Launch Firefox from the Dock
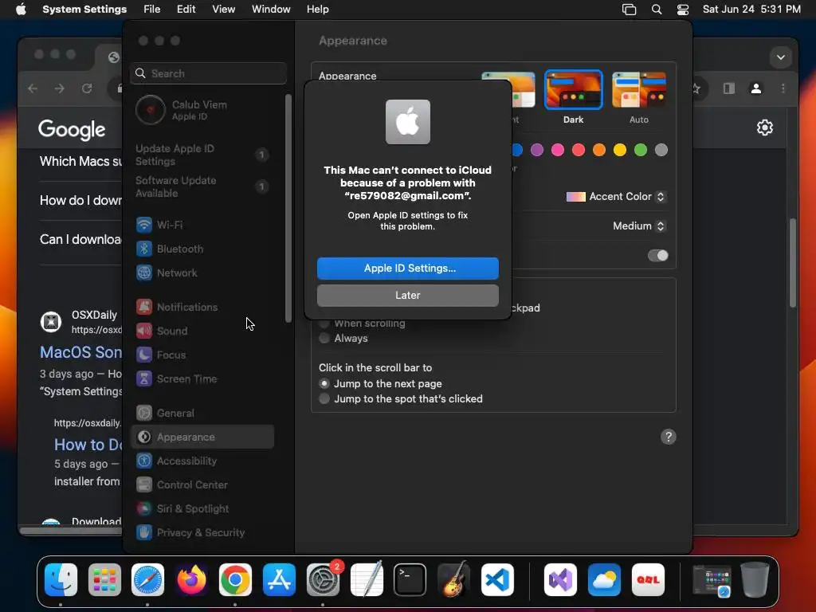The height and width of the screenshot is (612, 816). [x=191, y=579]
